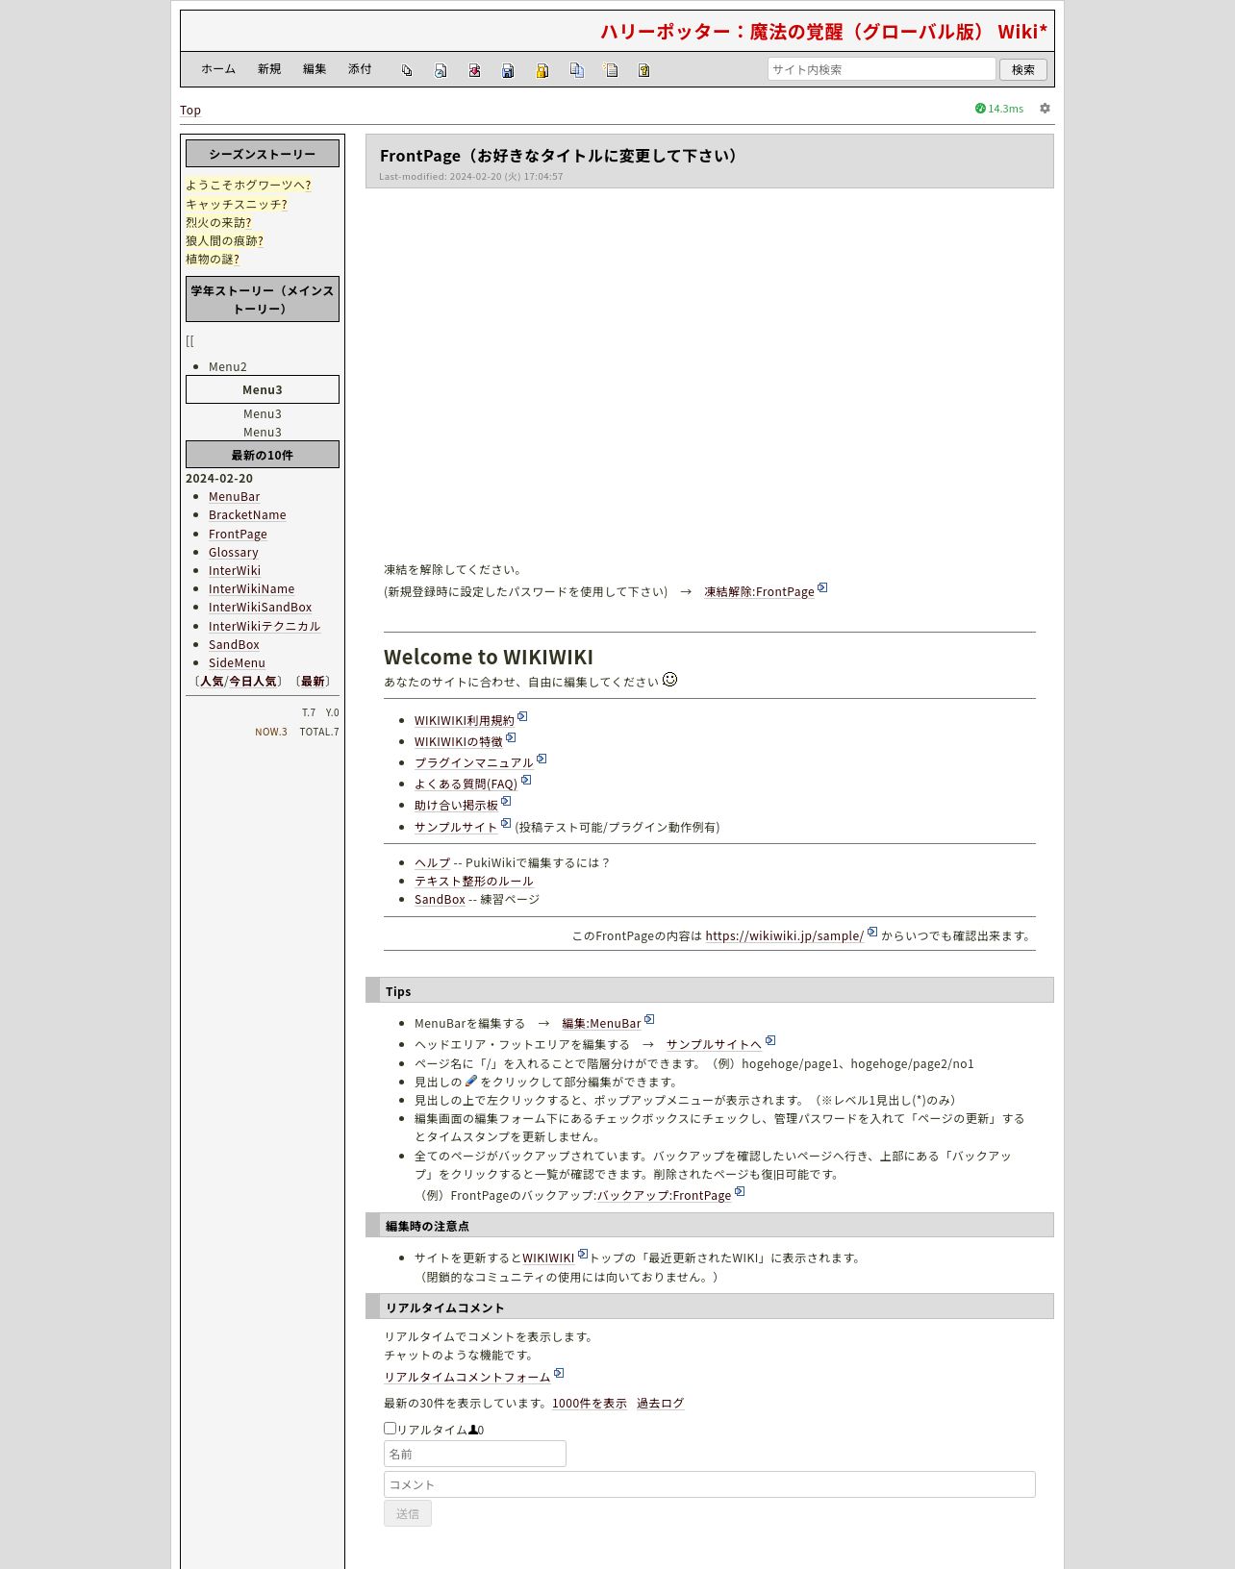The width and height of the screenshot is (1235, 1569).
Task: Open the 狼人間の痕跡? sidebar link
Action: (x=224, y=240)
